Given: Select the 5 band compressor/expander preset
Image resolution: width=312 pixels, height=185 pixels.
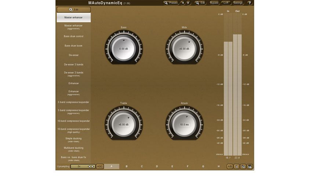Looking at the screenshot, I should click(74, 102).
